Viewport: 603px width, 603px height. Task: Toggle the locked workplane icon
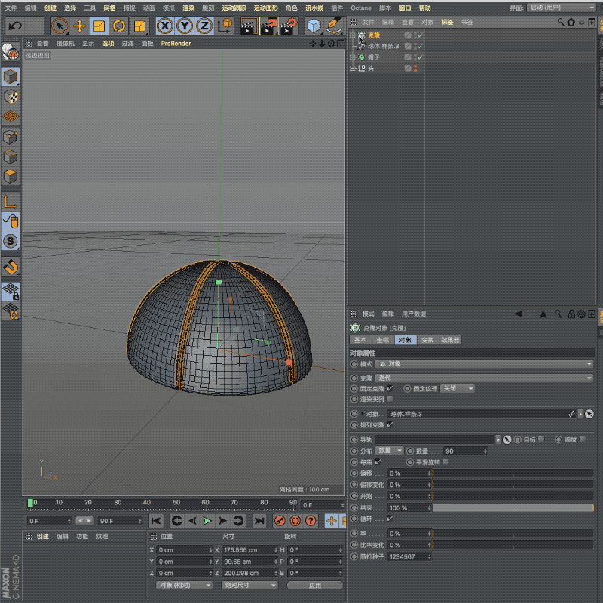[x=11, y=291]
